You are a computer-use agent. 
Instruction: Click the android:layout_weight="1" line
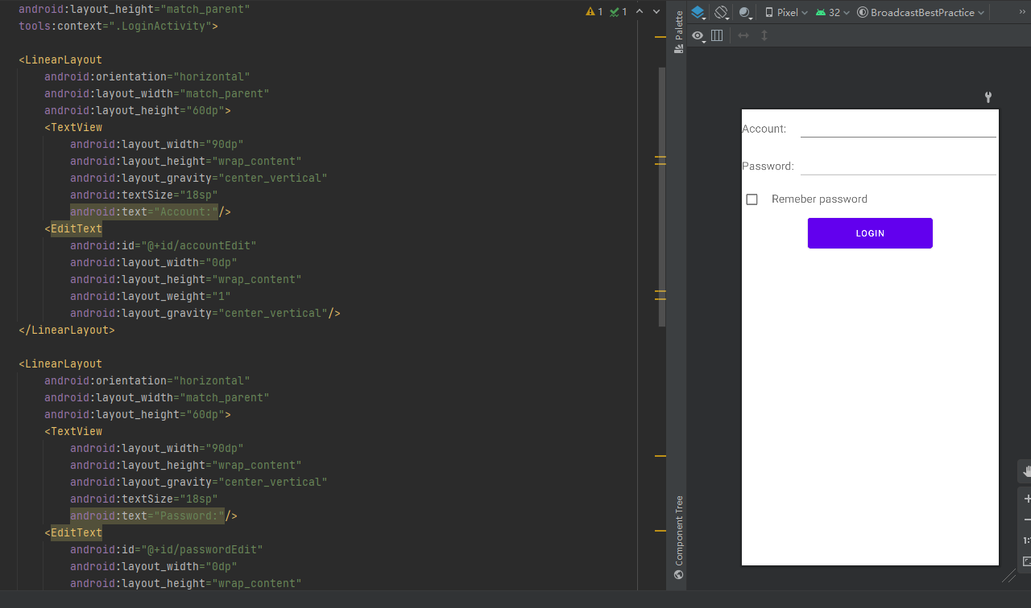[151, 297]
